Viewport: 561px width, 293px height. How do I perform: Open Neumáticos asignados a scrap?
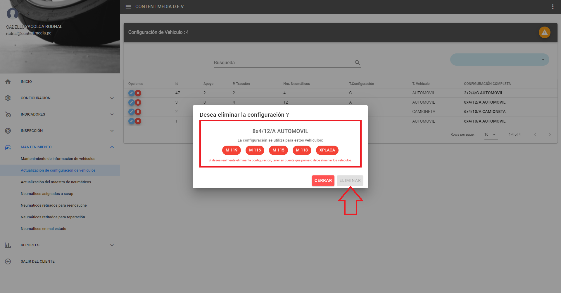point(47,194)
